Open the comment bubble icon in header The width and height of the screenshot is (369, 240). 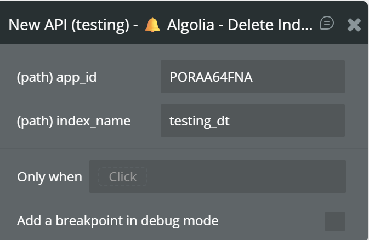327,23
